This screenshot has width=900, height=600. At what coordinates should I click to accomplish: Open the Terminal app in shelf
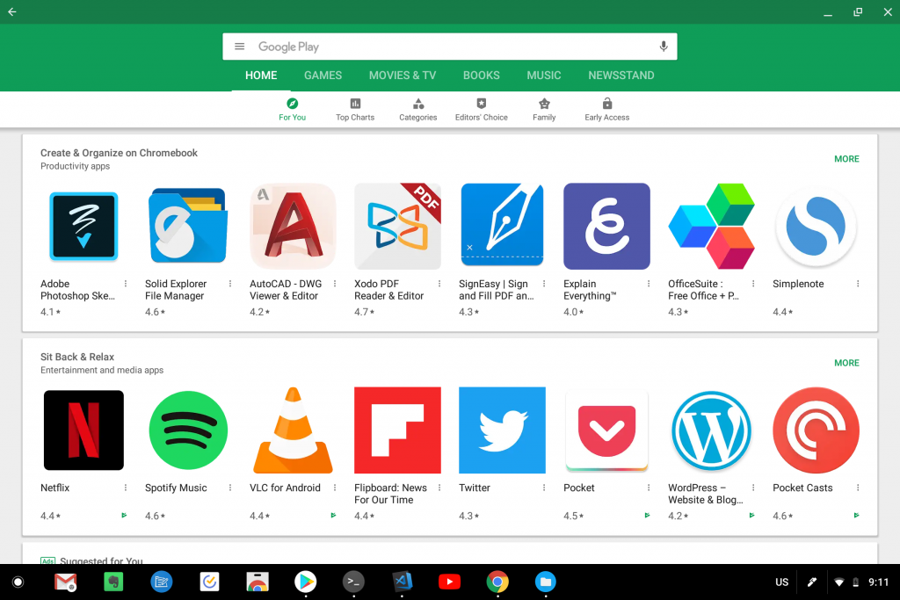click(x=353, y=582)
